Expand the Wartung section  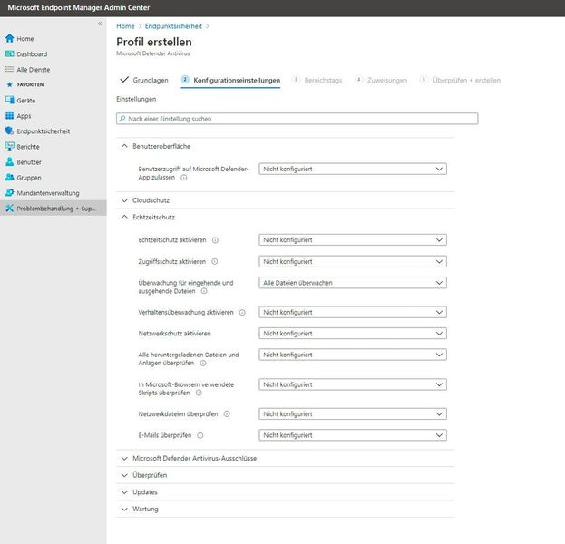tap(124, 509)
